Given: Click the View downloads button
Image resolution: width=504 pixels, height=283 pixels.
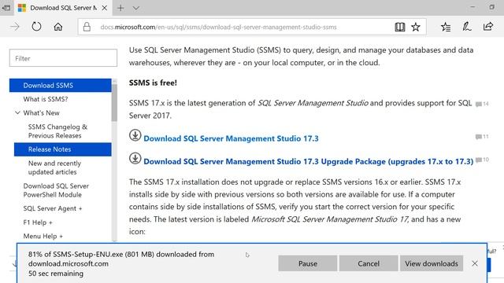Looking at the screenshot, I should (x=432, y=263).
